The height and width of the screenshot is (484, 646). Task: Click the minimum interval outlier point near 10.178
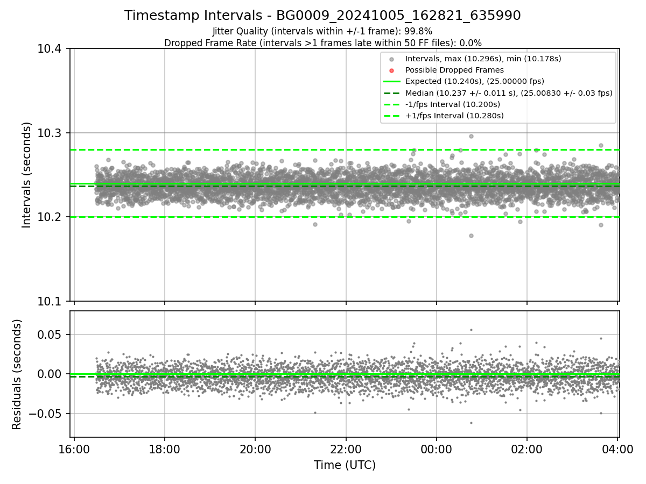(471, 236)
